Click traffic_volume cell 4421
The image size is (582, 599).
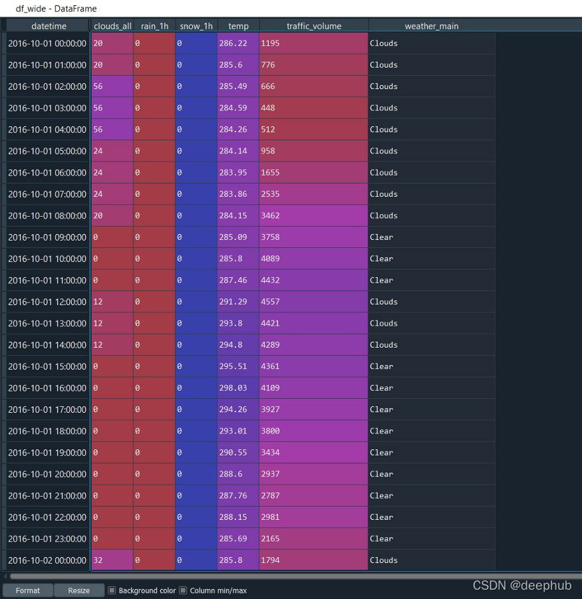pyautogui.click(x=313, y=323)
